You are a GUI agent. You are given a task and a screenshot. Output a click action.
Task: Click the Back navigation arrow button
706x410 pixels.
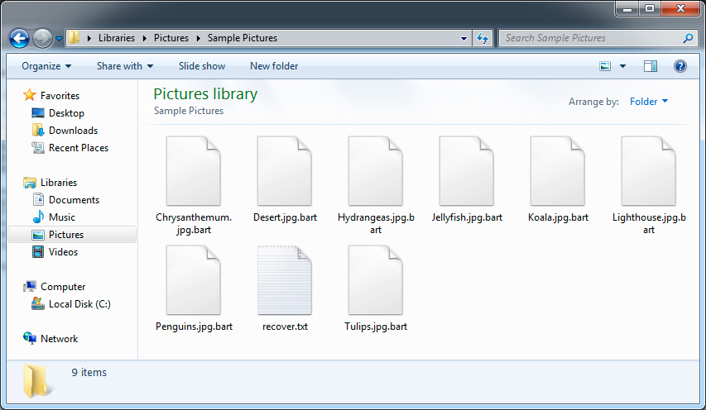click(x=19, y=38)
